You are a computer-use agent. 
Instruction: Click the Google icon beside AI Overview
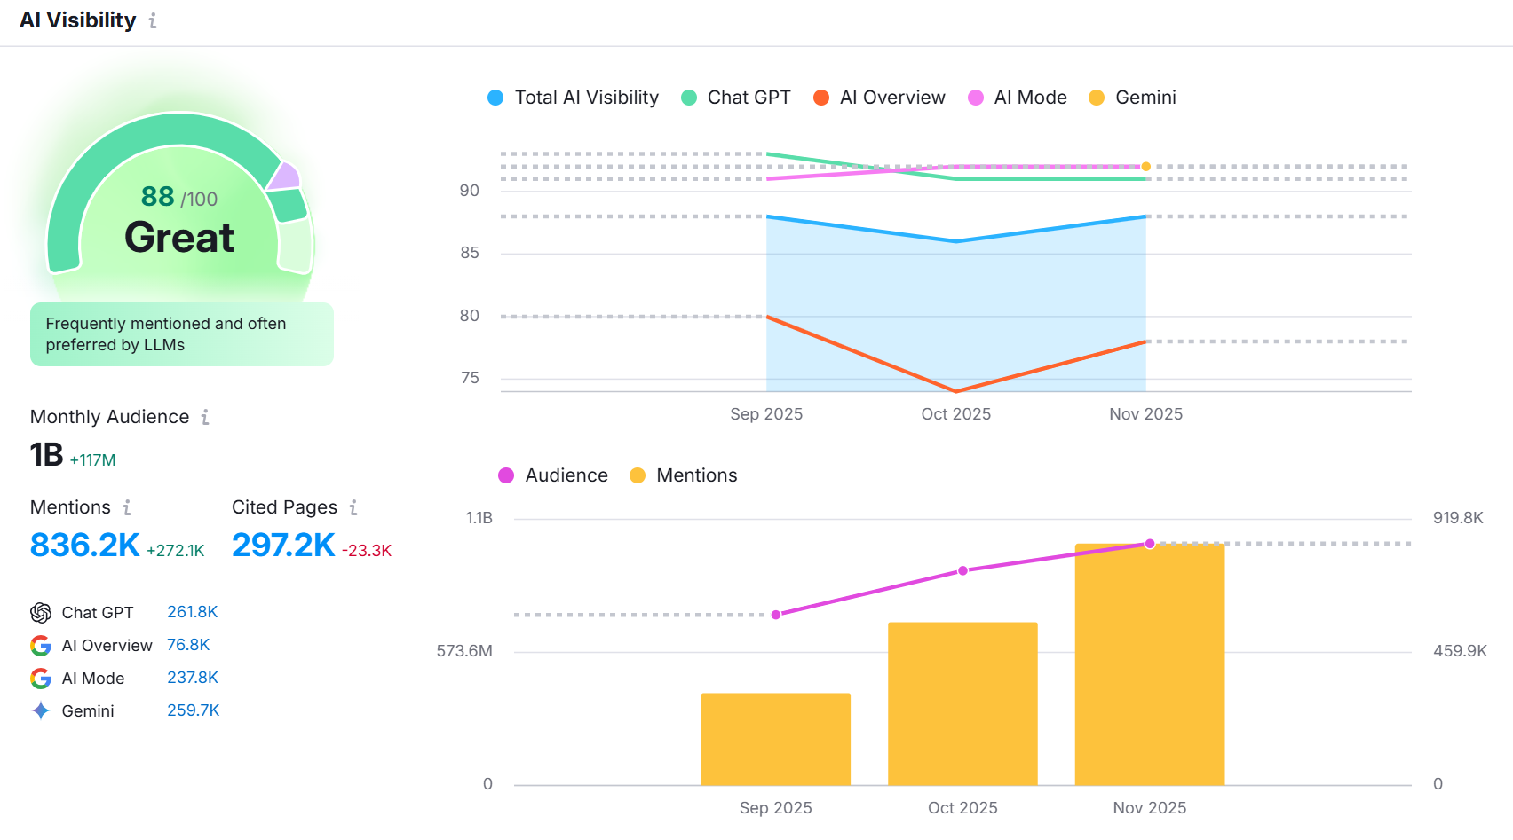click(41, 646)
